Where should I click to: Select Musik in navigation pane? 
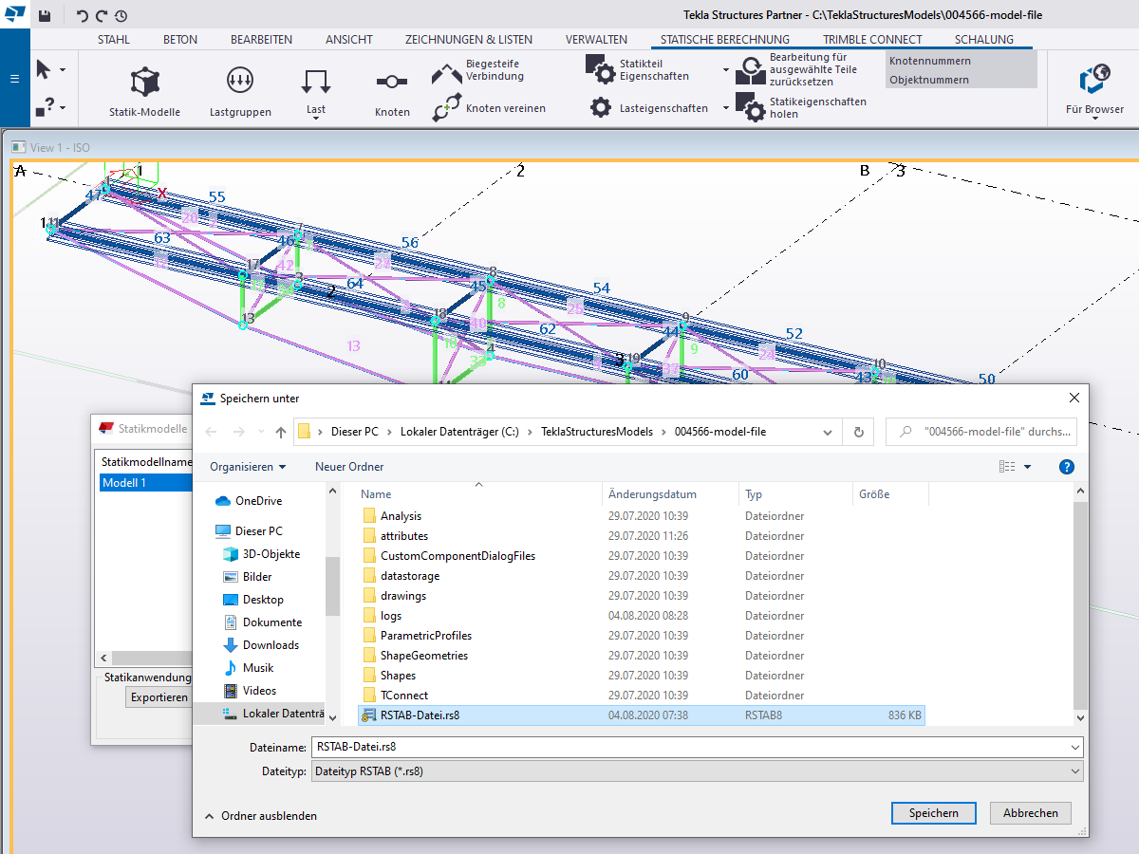248,668
